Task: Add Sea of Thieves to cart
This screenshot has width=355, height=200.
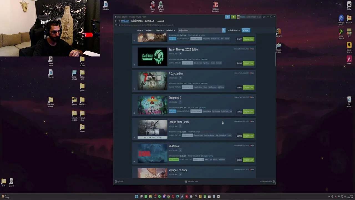Action: click(248, 63)
